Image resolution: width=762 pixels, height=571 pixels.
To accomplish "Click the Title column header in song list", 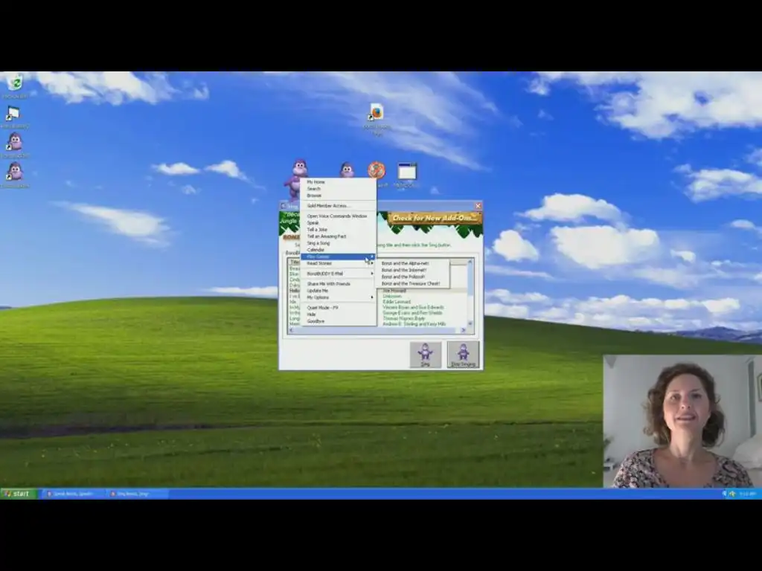I will point(295,262).
